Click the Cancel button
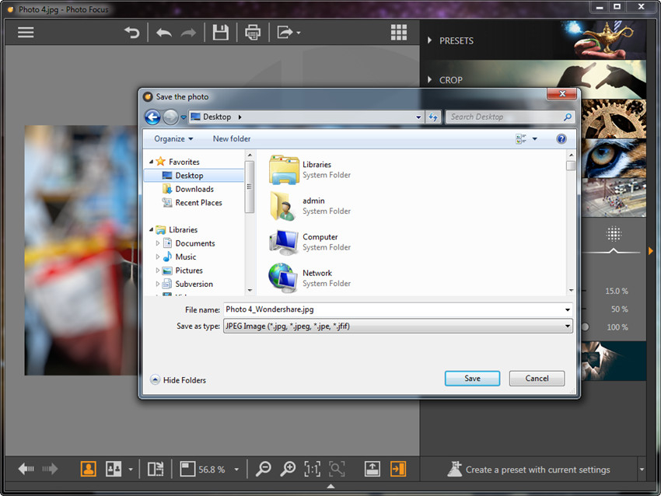 (x=537, y=379)
